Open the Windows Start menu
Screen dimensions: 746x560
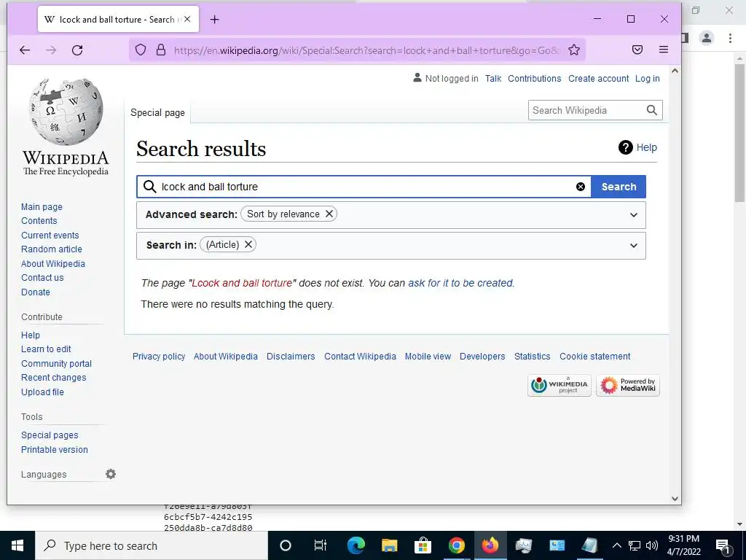point(17,545)
